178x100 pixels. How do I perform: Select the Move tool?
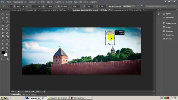pyautogui.click(x=7, y=14)
